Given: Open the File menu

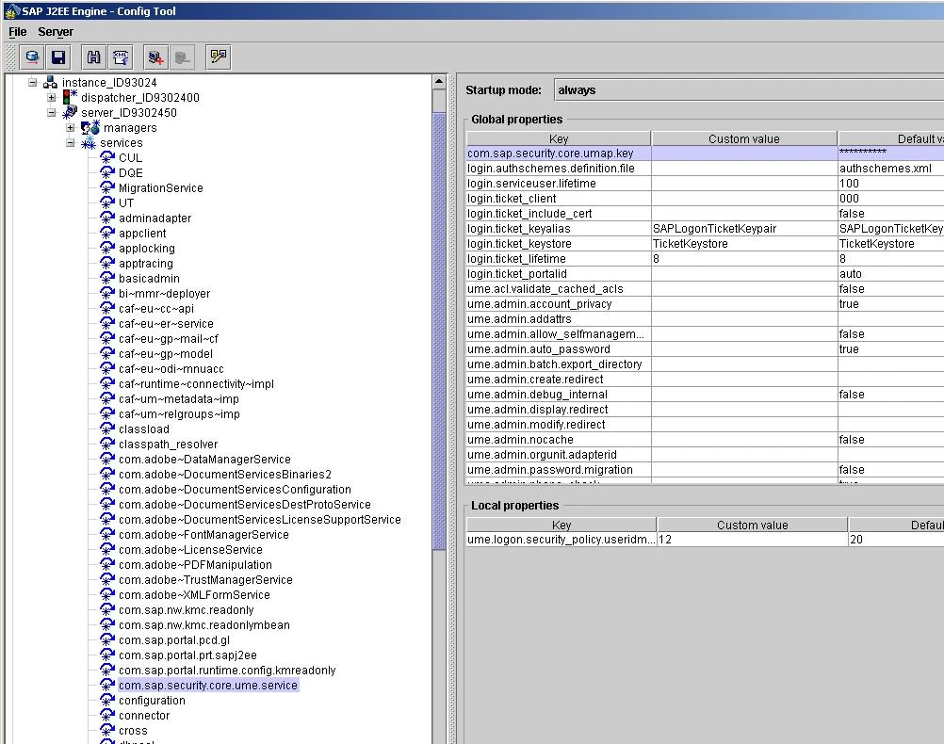Looking at the screenshot, I should click(18, 31).
